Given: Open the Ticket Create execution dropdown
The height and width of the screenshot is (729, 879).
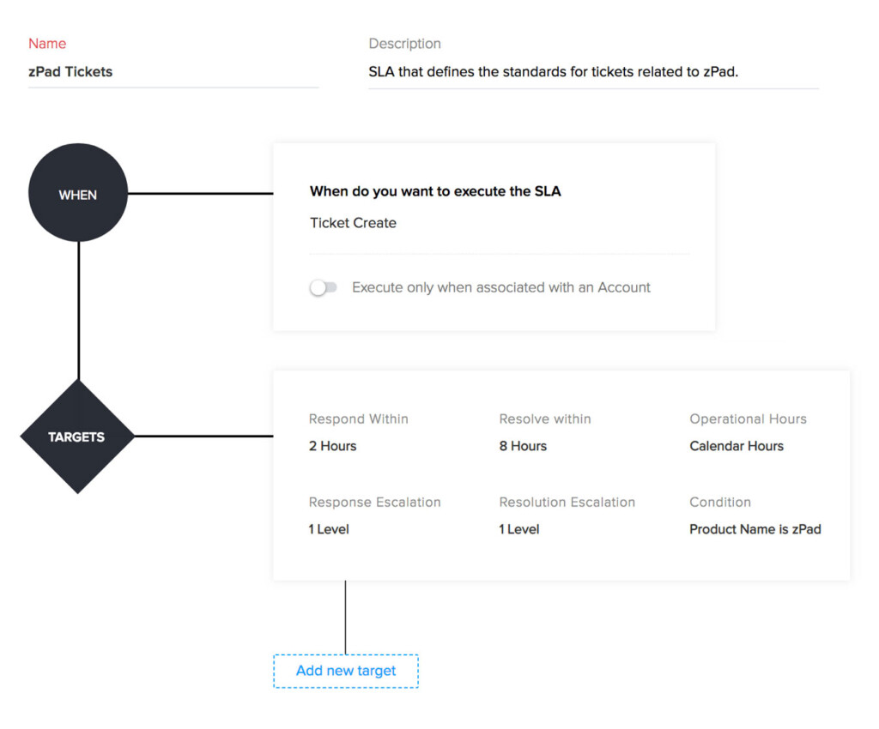Looking at the screenshot, I should tap(353, 223).
